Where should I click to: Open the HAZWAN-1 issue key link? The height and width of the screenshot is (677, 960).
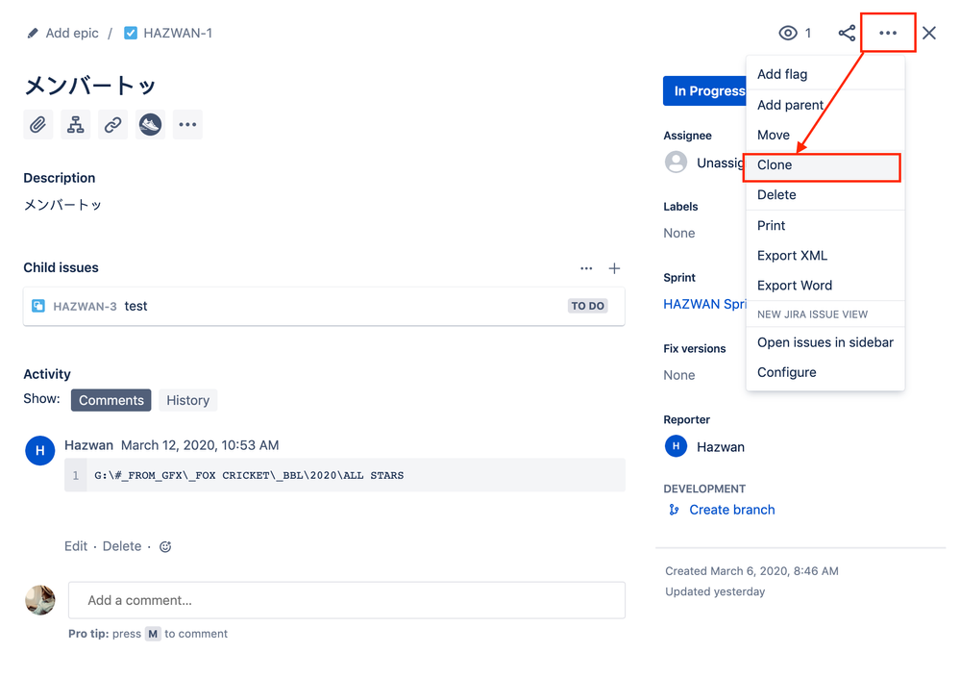[x=178, y=33]
